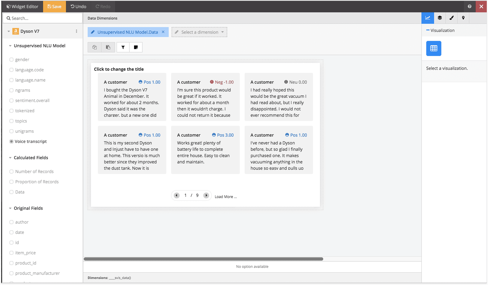Click the Pos 3.00 sentiment badge
This screenshot has width=488, height=285.
223,135
